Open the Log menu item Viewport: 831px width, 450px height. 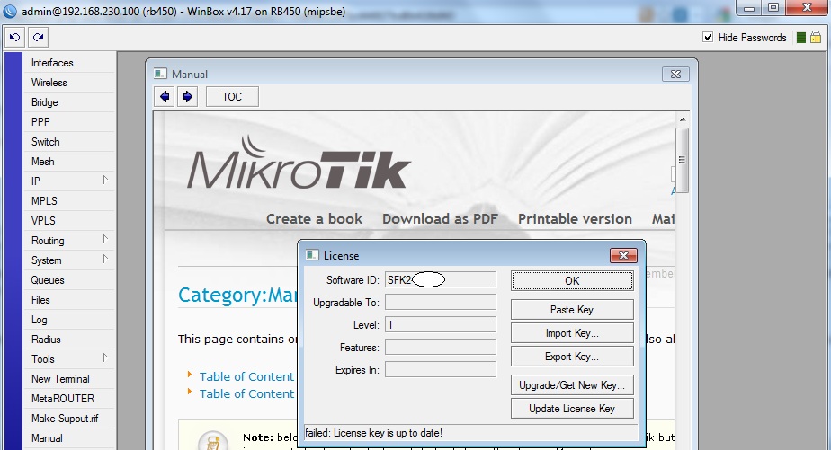(69, 319)
